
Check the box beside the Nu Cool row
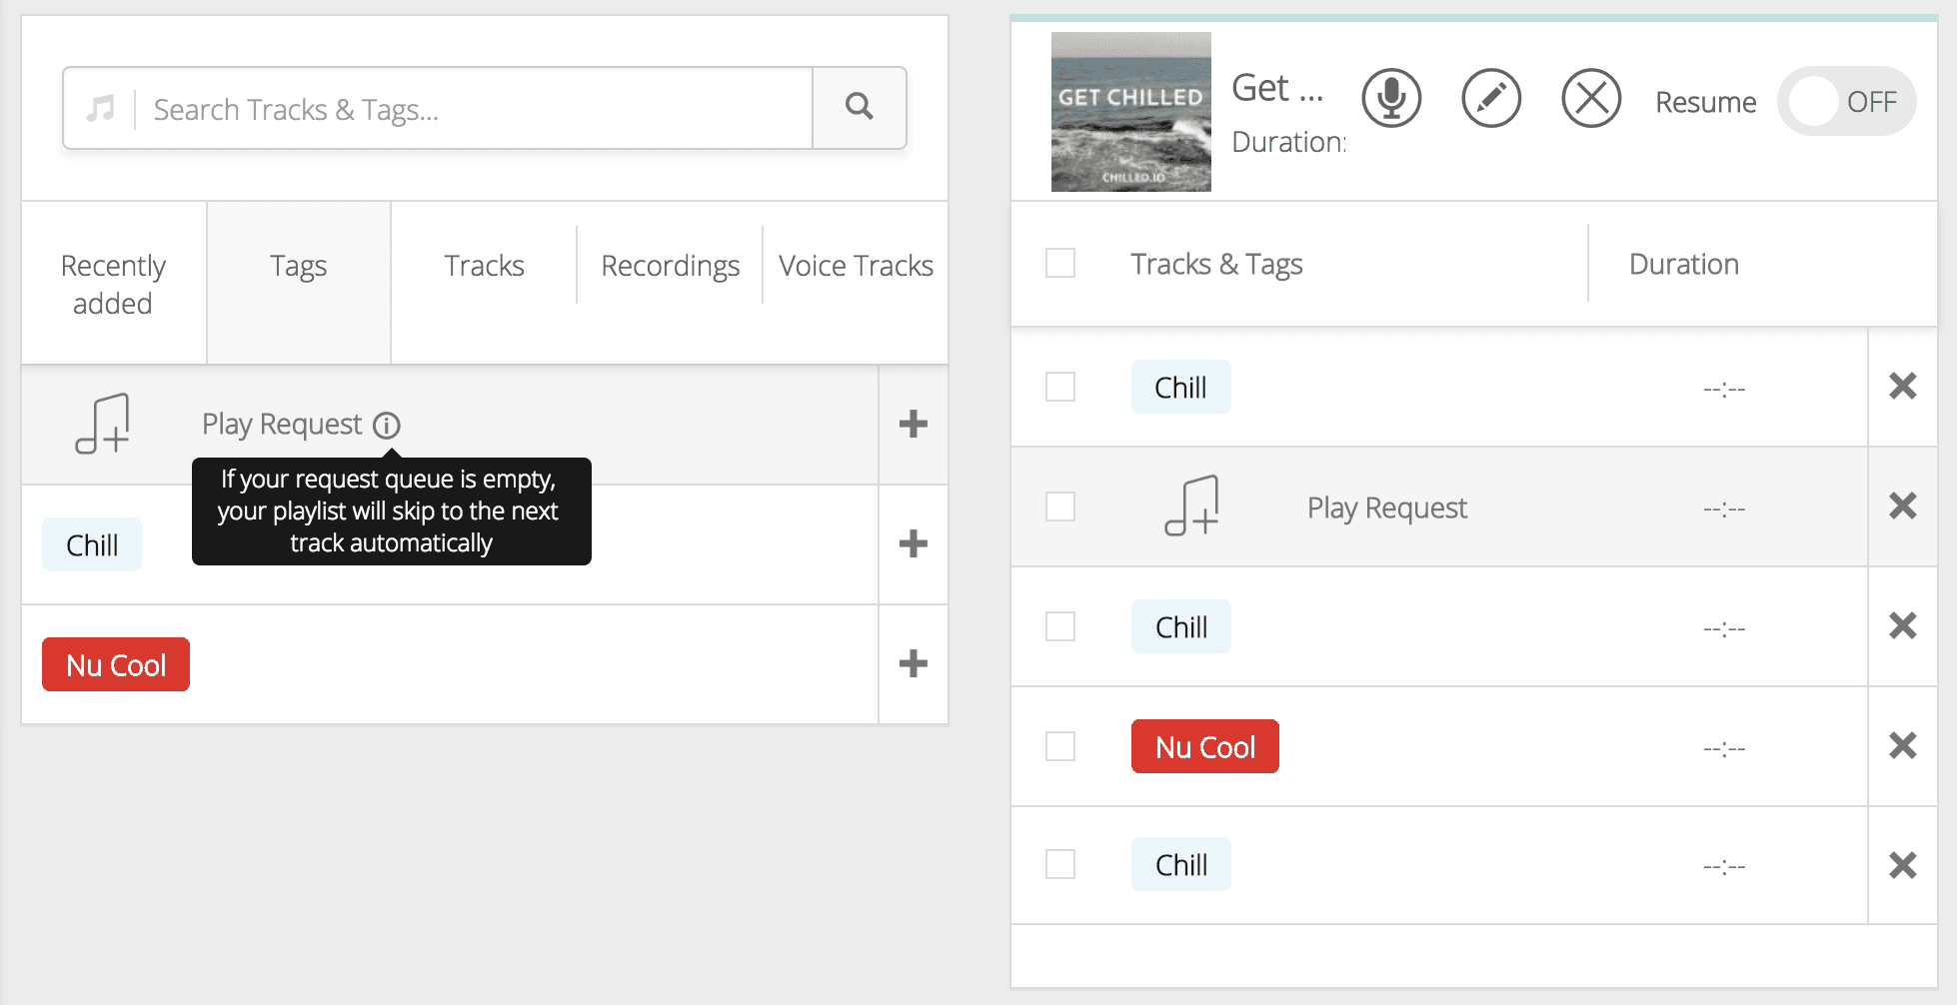(1059, 746)
